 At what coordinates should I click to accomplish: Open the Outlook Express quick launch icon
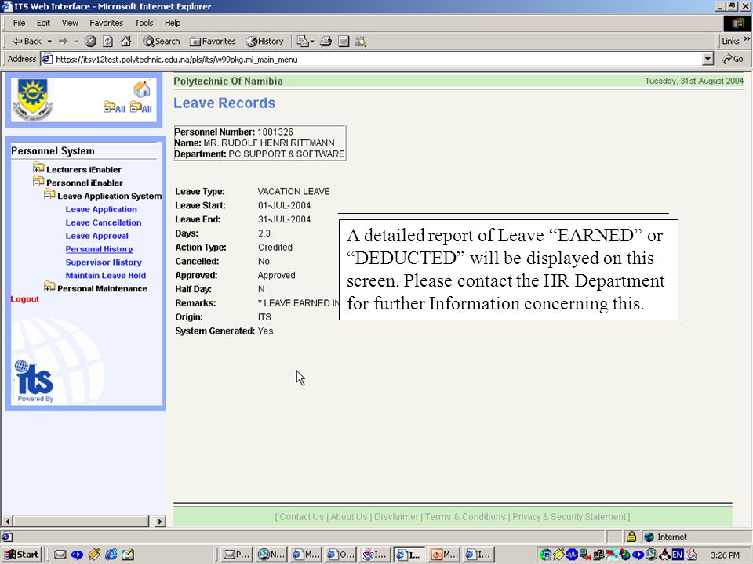pyautogui.click(x=60, y=555)
